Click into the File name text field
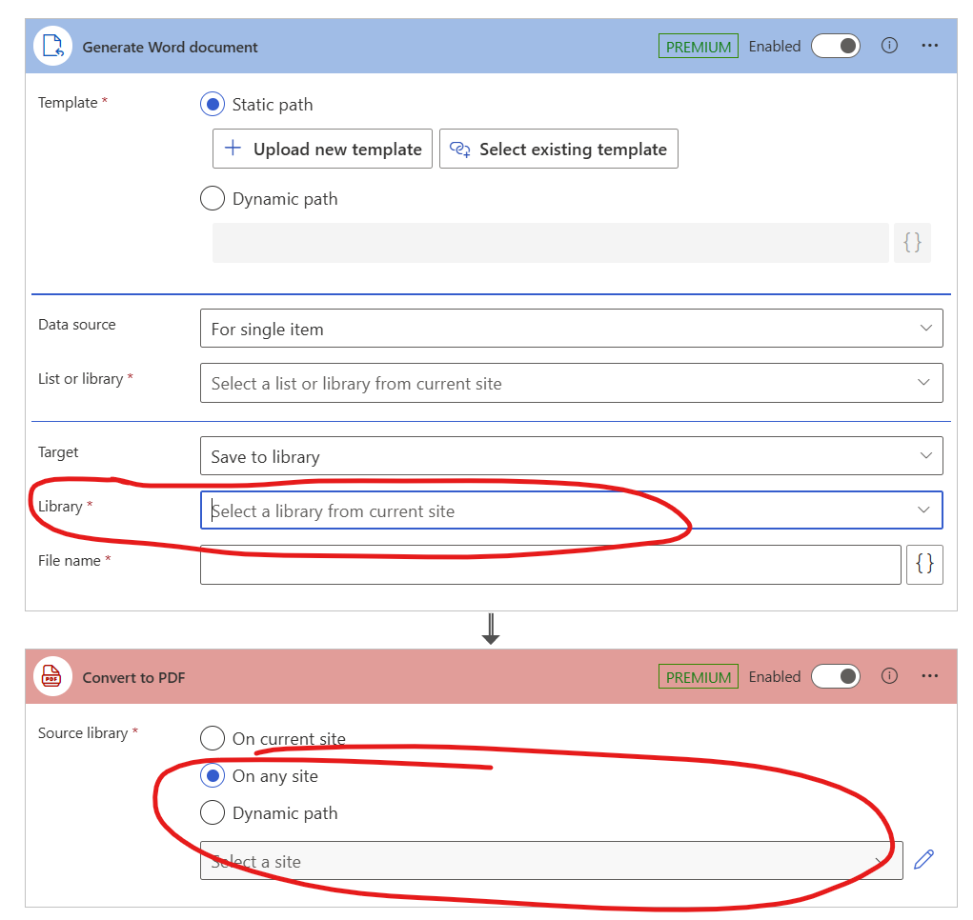Viewport: 973px width, 920px height. coord(550,565)
